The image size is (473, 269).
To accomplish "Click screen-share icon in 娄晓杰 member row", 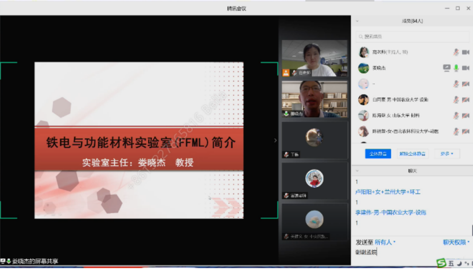I will [447, 68].
